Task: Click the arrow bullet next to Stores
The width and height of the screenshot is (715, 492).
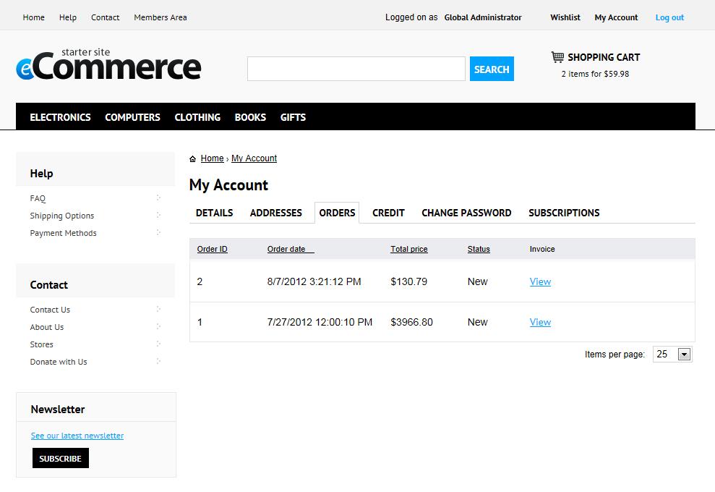Action: (158, 344)
